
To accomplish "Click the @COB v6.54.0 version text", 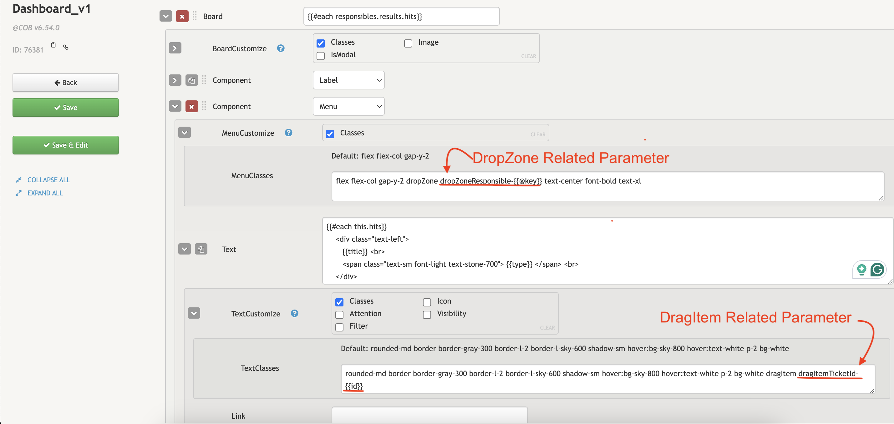I will [x=36, y=28].
